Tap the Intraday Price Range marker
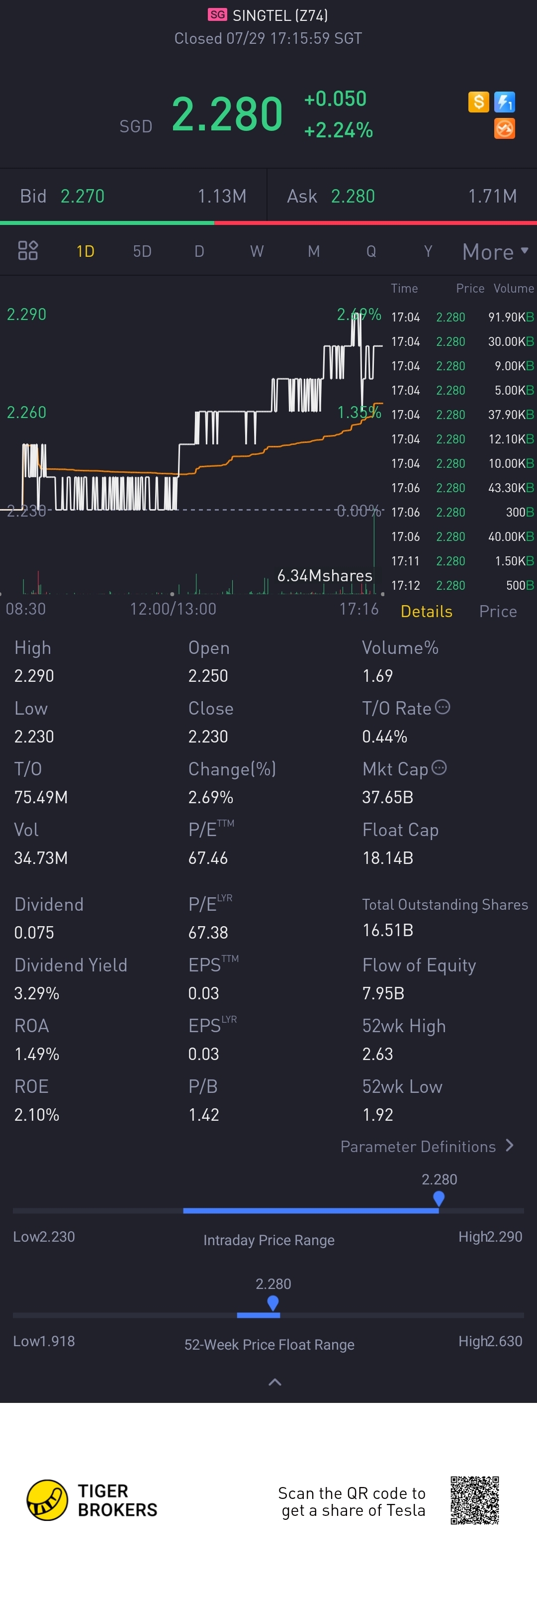The width and height of the screenshot is (537, 1598). tap(439, 1198)
